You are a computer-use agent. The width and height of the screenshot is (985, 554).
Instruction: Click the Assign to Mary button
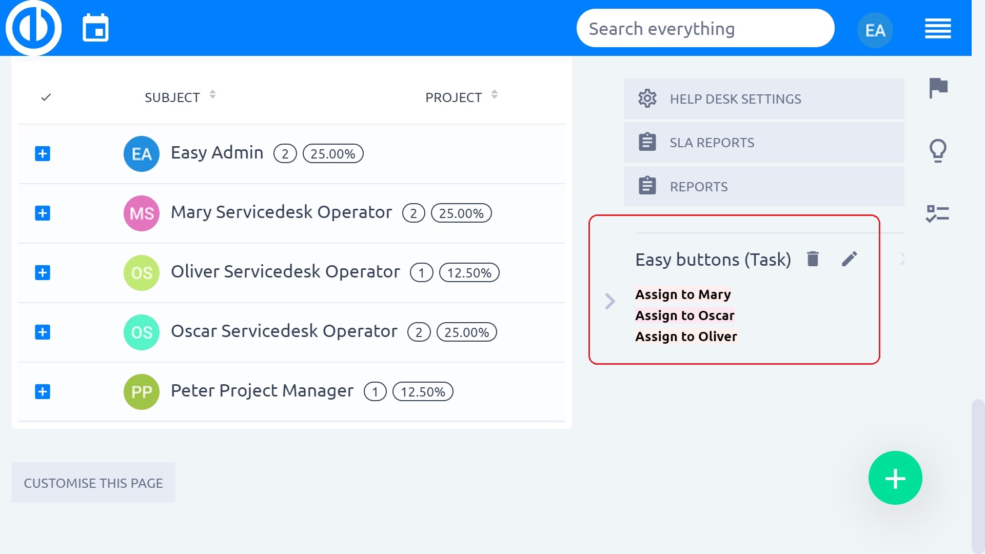click(683, 294)
